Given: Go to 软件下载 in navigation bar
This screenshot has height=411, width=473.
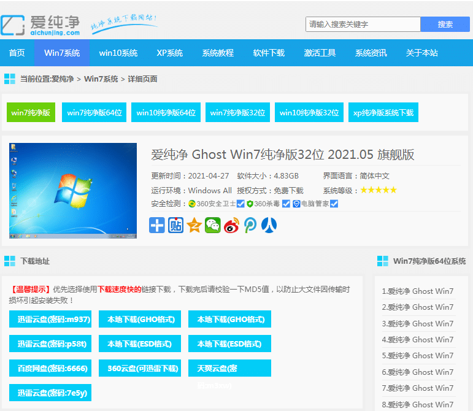Looking at the screenshot, I should pyautogui.click(x=269, y=53).
